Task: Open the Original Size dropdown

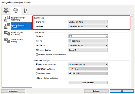Action: pyautogui.click(x=88, y=22)
